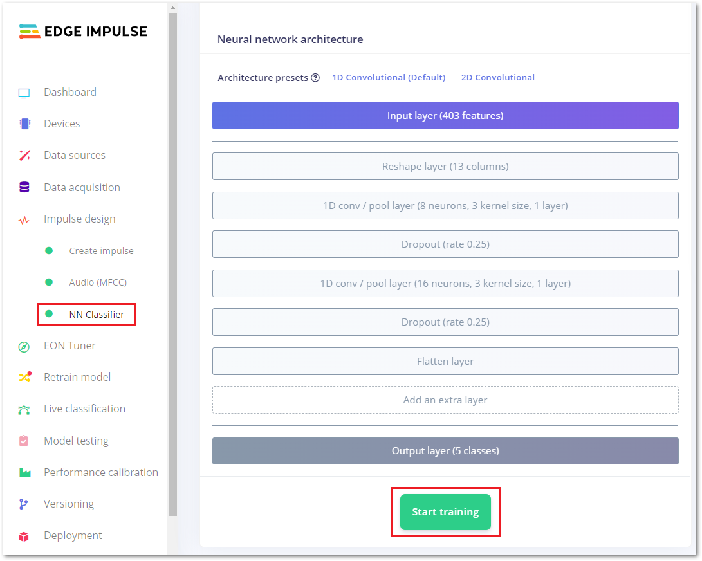The width and height of the screenshot is (702, 561).
Task: Click the Architecture presets help icon
Action: click(315, 78)
